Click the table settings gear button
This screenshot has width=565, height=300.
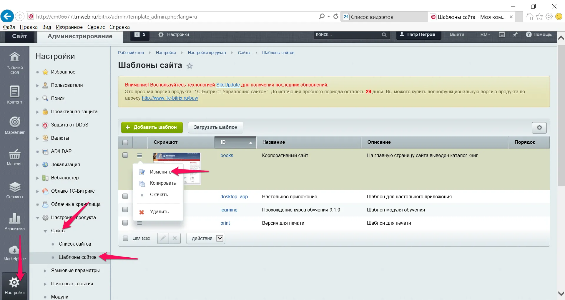point(539,128)
